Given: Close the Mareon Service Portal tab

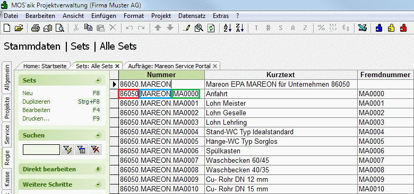Looking at the screenshot, I should coord(215,66).
